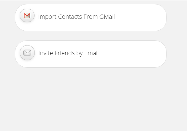Screen dimensions: 187x131
Task: Open Gmail contact import via its icon
Action: coord(27,16)
